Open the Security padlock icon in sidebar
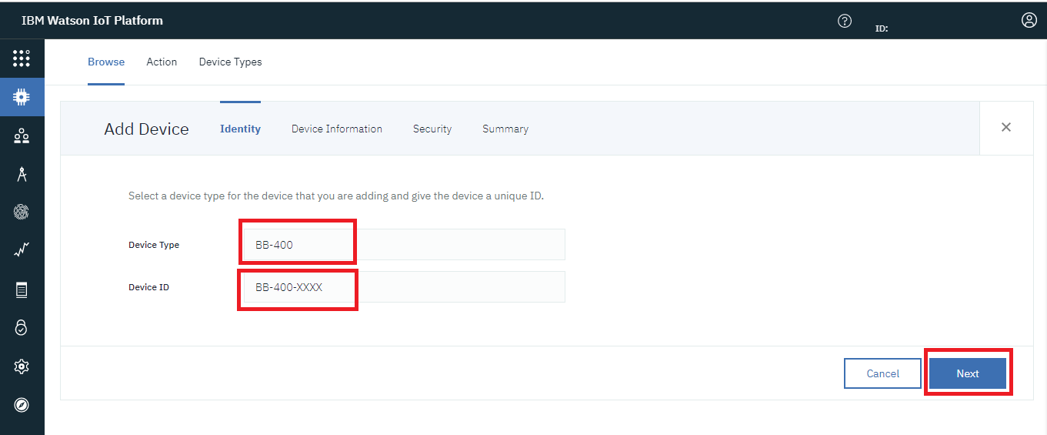The width and height of the screenshot is (1047, 435). (22, 328)
